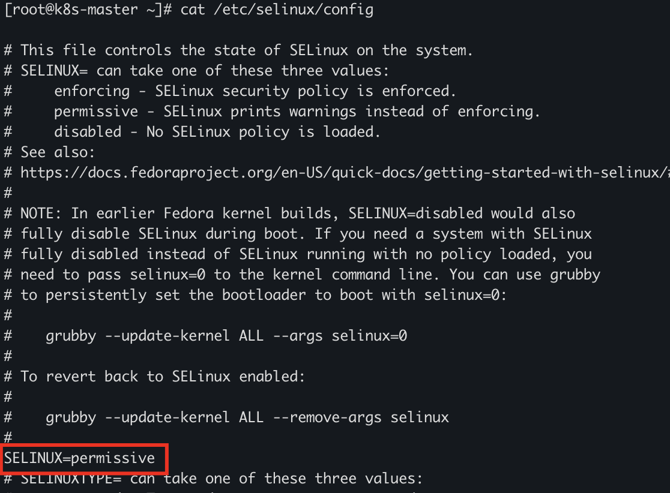The image size is (670, 493).
Task: Click the word 'enforcing' in the values list
Action: [92, 91]
